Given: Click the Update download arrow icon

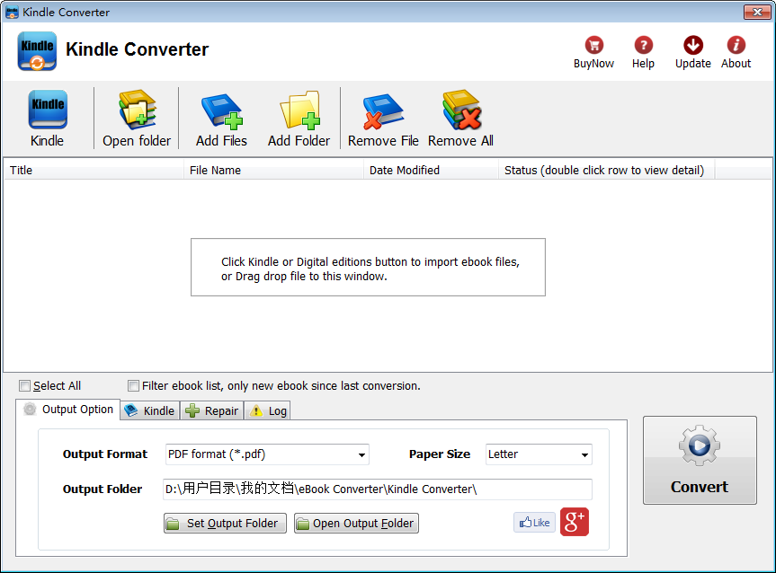Looking at the screenshot, I should (693, 46).
